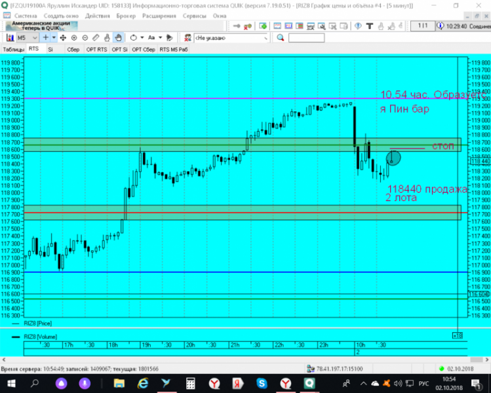This screenshot has width=491, height=393.
Task: Select the ruler measurement tool
Action: [96, 38]
